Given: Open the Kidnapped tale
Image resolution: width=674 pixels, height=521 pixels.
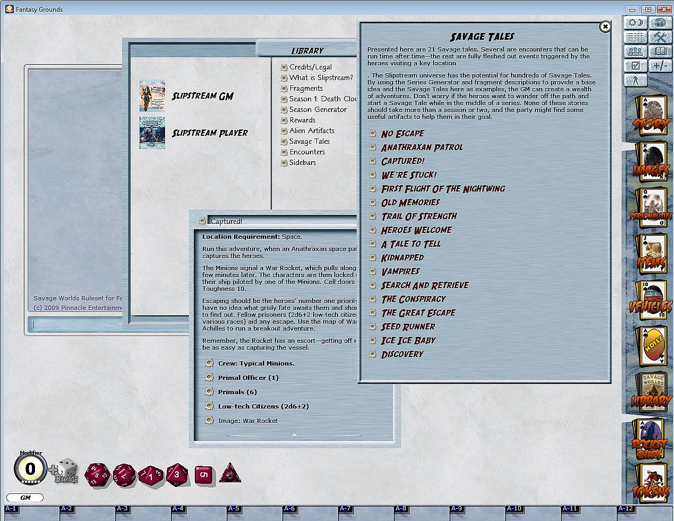Looking at the screenshot, I should click(x=402, y=257).
